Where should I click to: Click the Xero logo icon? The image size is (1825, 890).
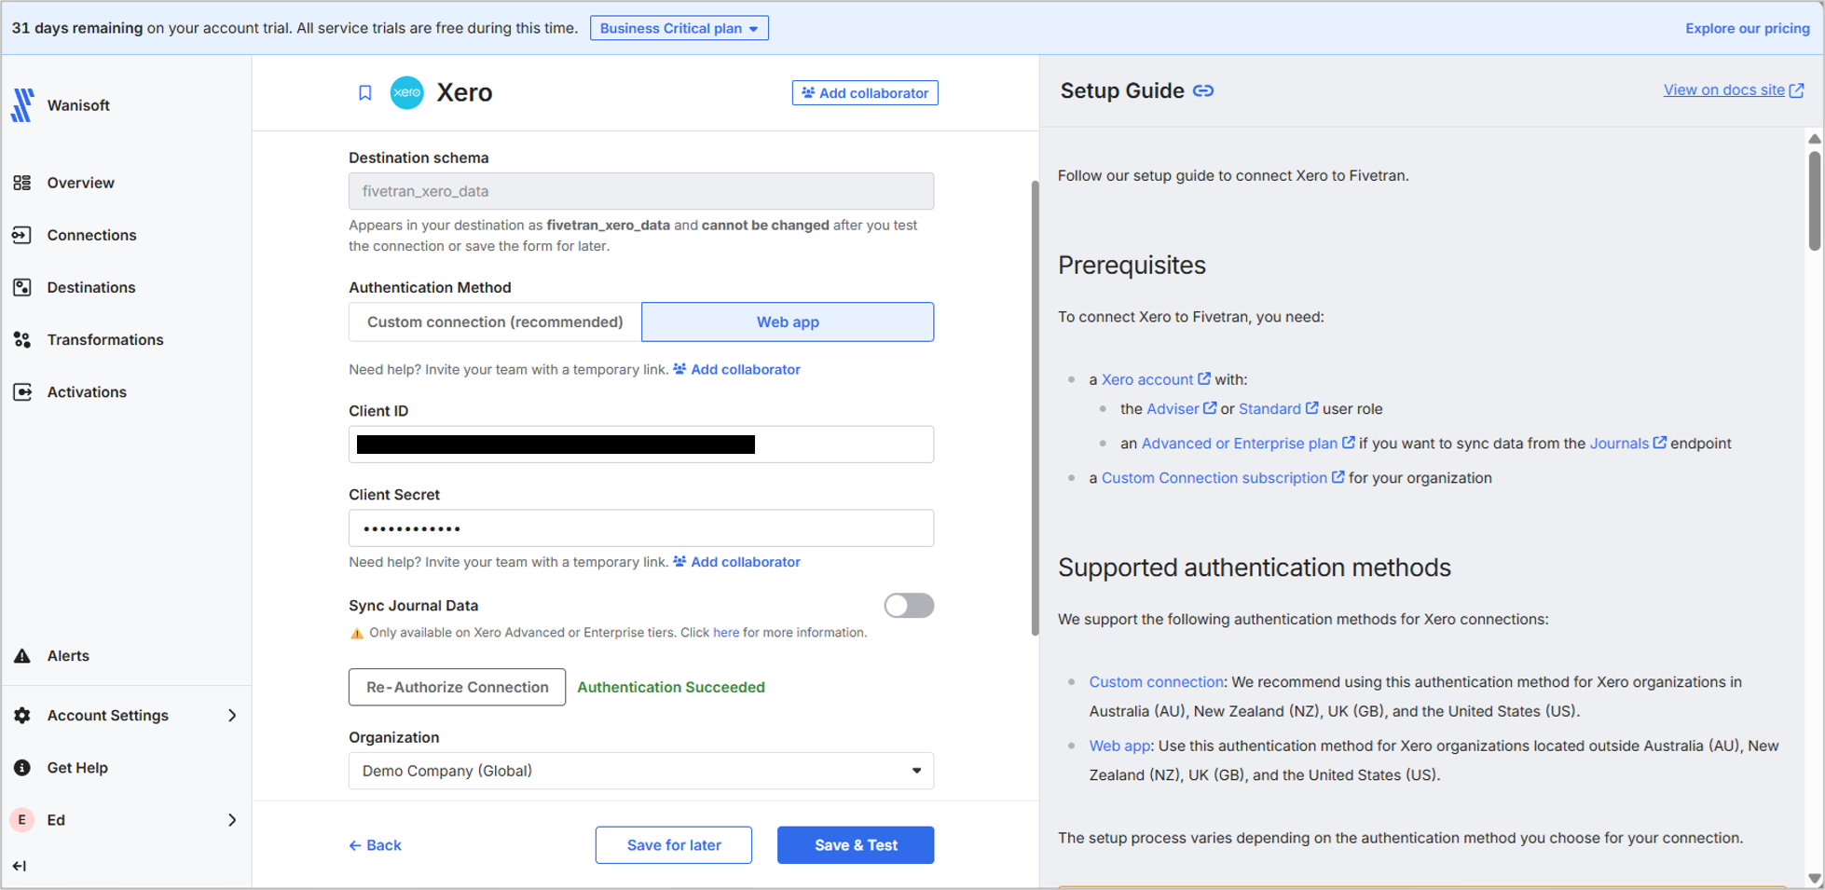tap(406, 92)
